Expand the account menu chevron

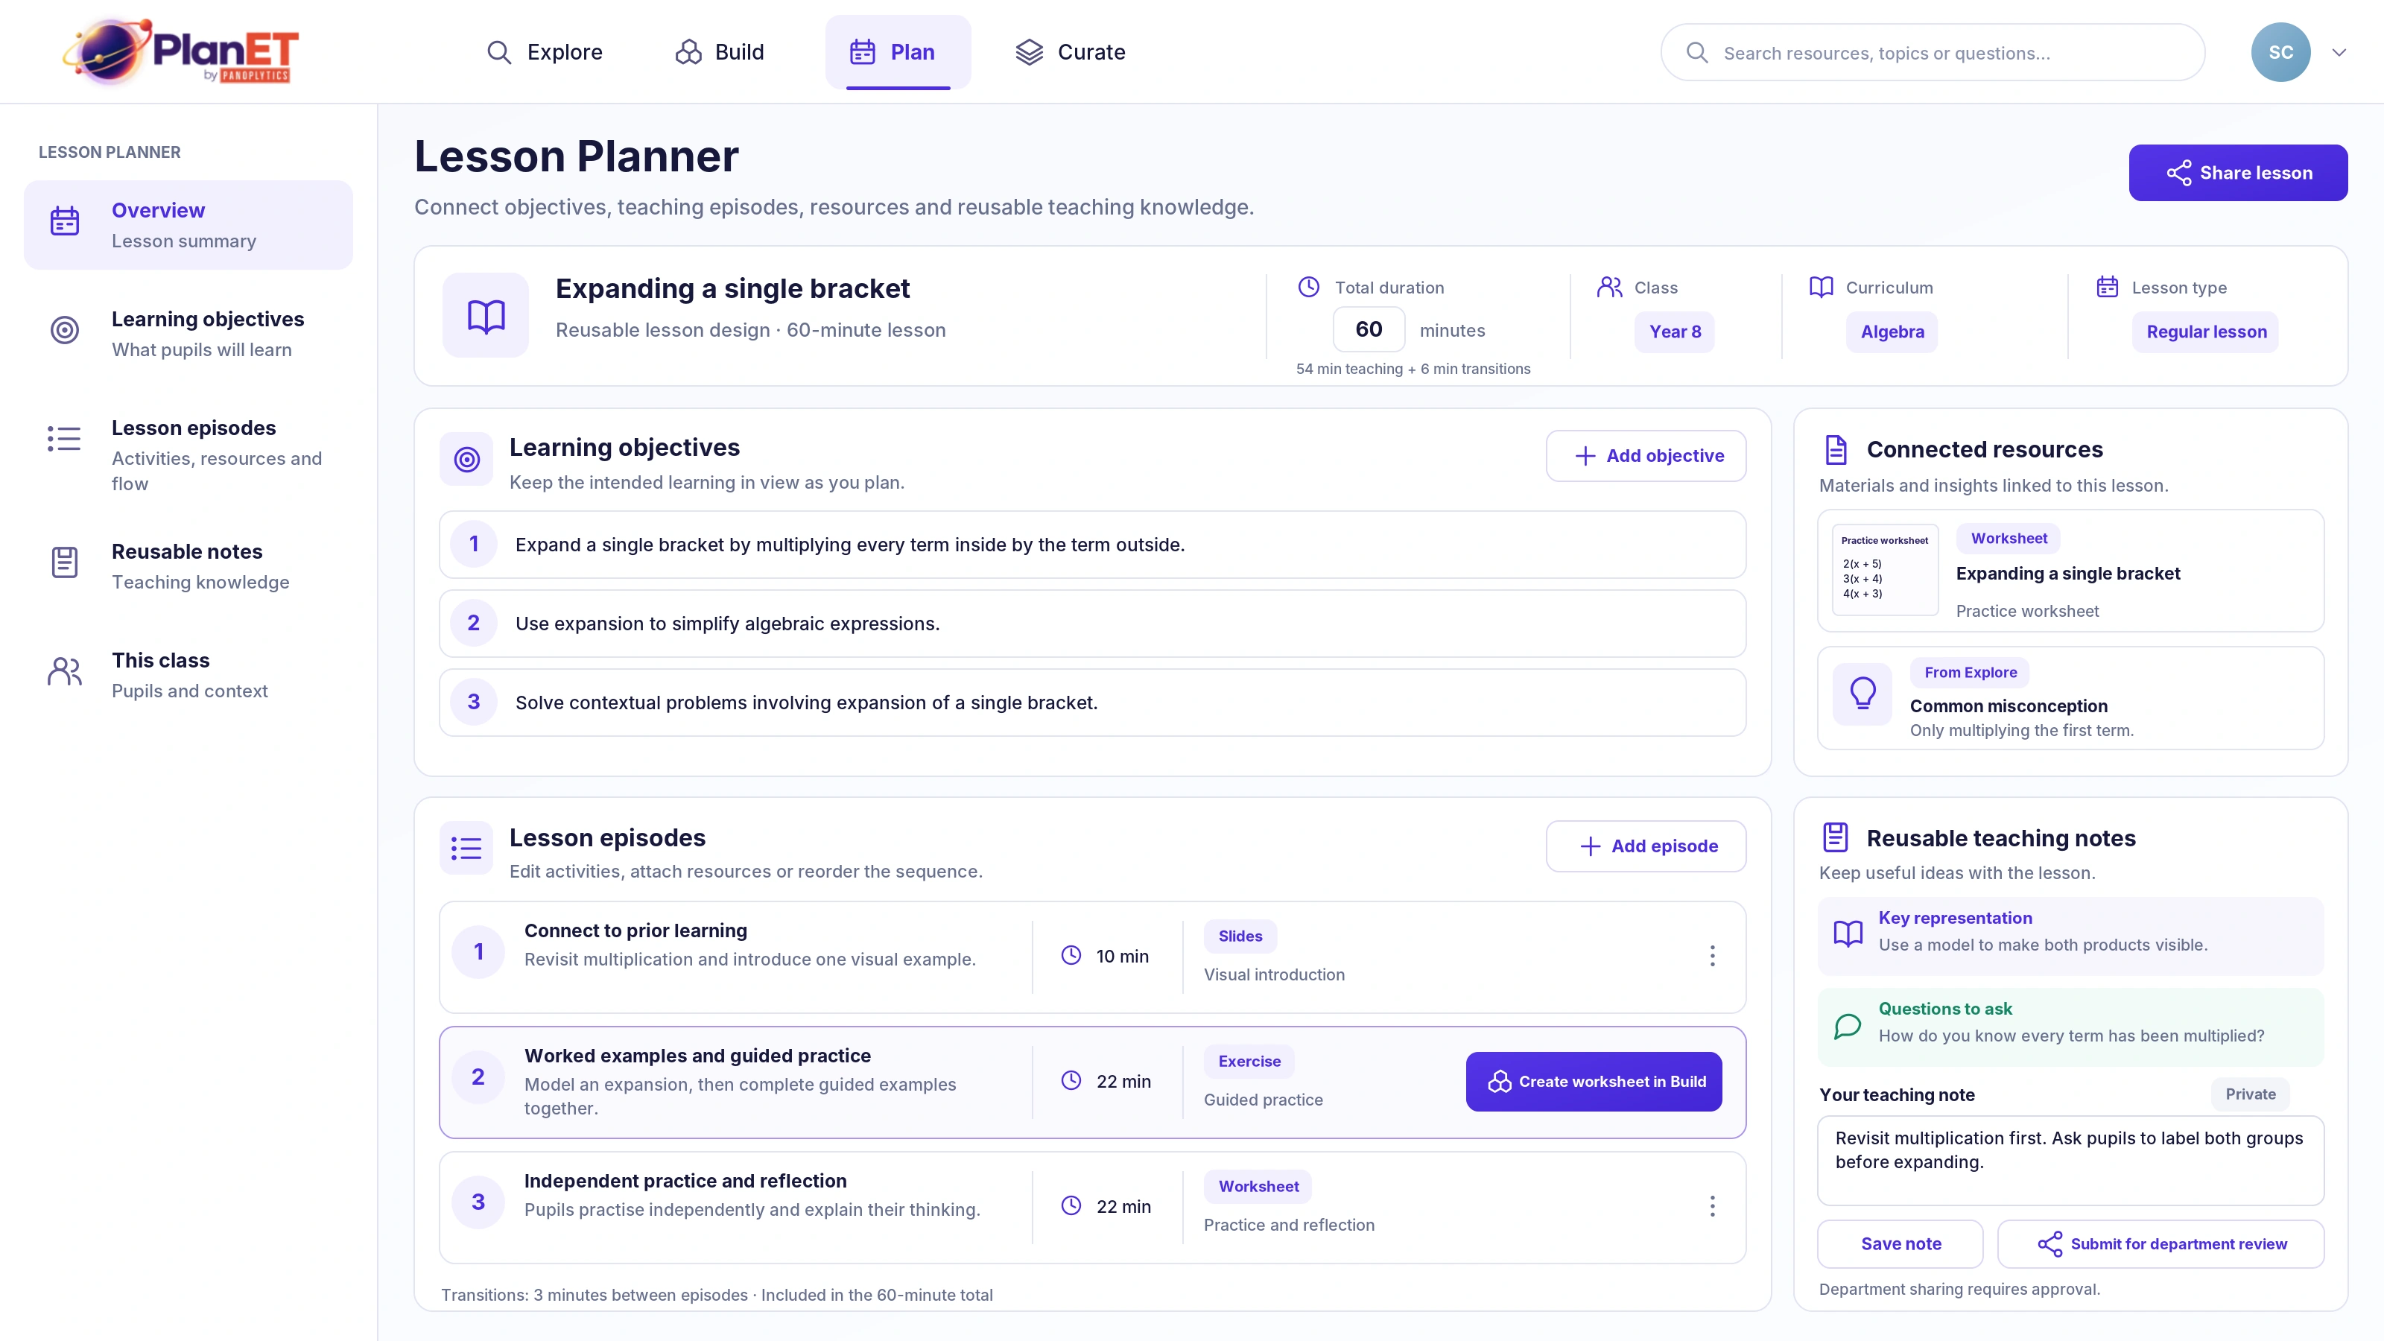coord(2339,53)
